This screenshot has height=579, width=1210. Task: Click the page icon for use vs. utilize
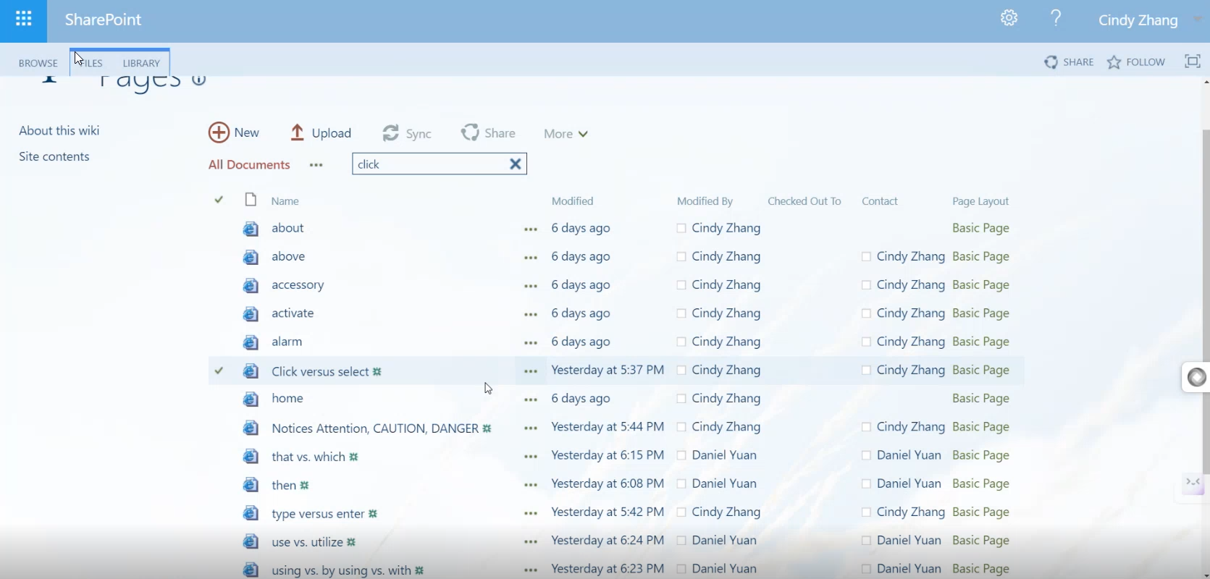point(251,541)
